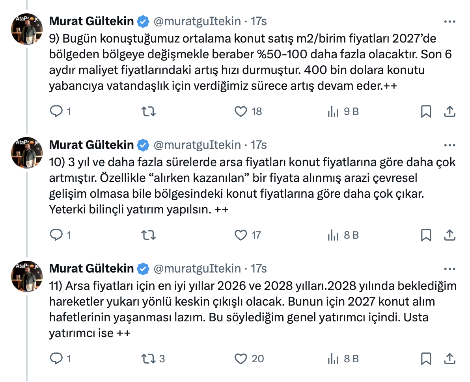
Task: Open the 17s timestamp on tweet 11
Action: click(259, 269)
